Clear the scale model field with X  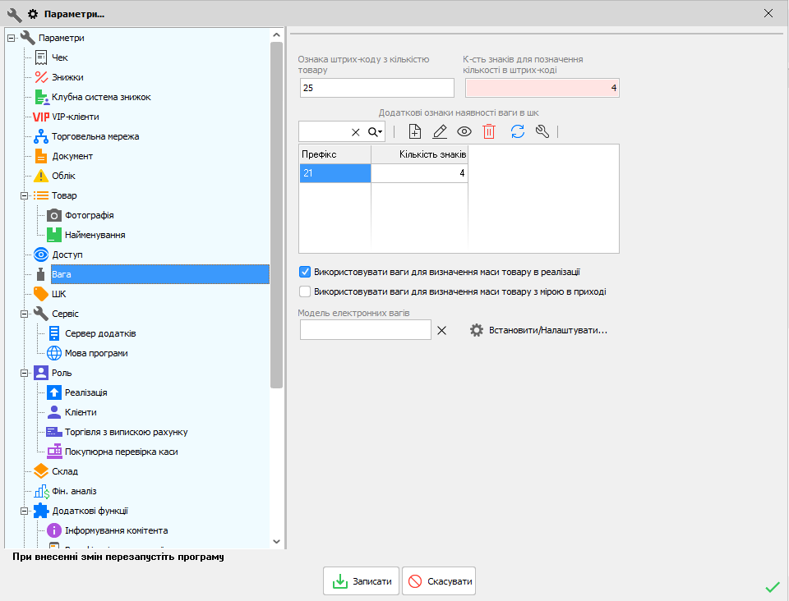tap(441, 330)
